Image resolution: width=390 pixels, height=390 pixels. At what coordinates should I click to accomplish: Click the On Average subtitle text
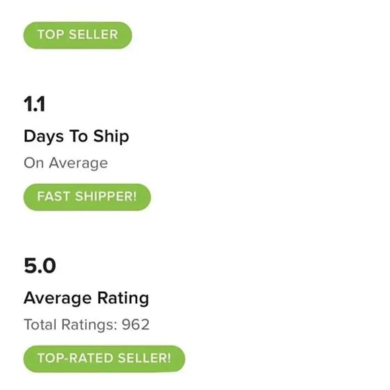coord(66,163)
